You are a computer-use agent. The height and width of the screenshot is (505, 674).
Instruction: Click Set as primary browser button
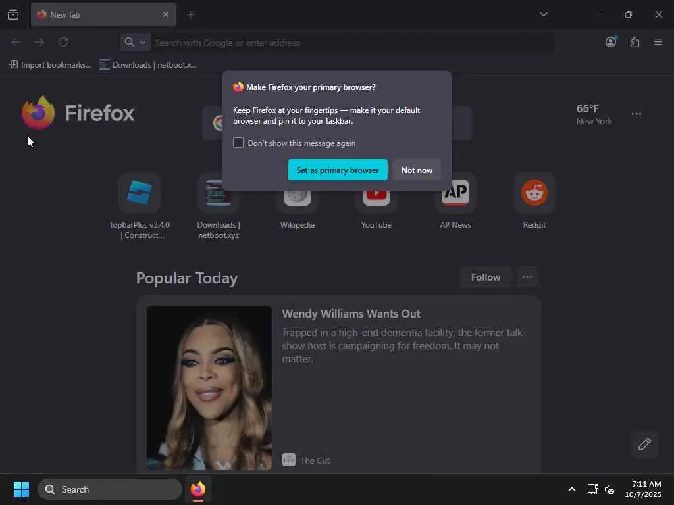(x=338, y=170)
